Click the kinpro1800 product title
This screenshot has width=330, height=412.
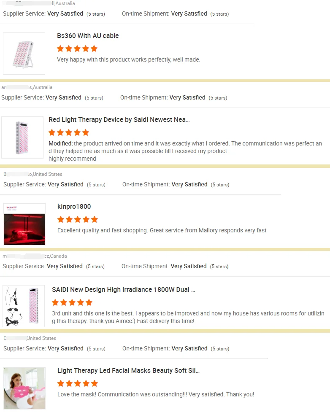click(x=74, y=207)
